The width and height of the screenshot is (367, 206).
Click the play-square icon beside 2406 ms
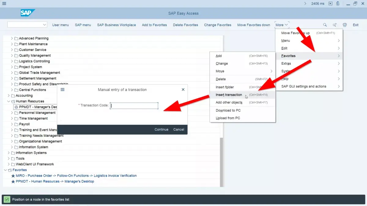point(330,4)
